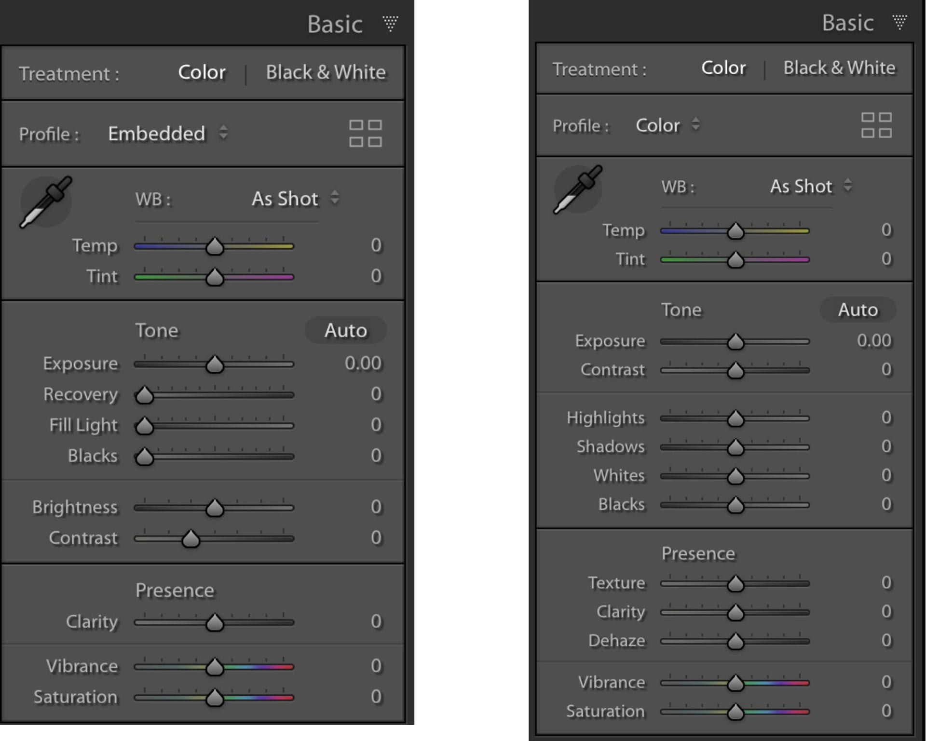Open the As Shot WB dropdown in left panel
The width and height of the screenshot is (926, 741).
coord(295,199)
